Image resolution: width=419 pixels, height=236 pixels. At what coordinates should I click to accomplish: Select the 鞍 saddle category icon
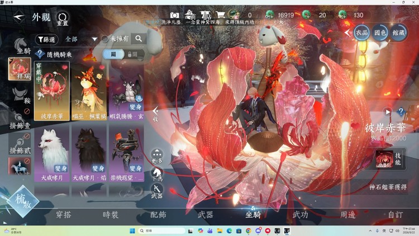[22, 96]
